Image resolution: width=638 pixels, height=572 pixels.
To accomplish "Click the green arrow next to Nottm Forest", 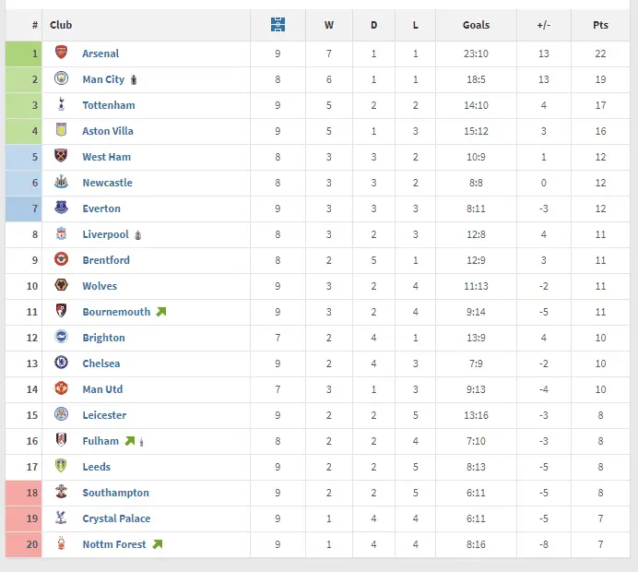I will pos(158,544).
